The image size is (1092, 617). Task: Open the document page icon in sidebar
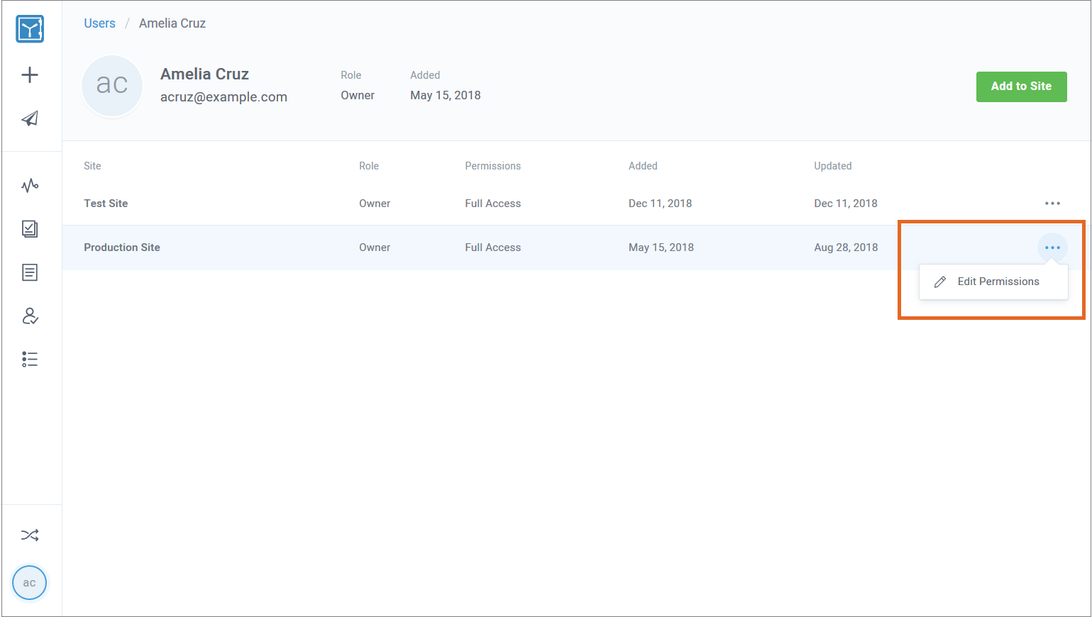pyautogui.click(x=30, y=272)
